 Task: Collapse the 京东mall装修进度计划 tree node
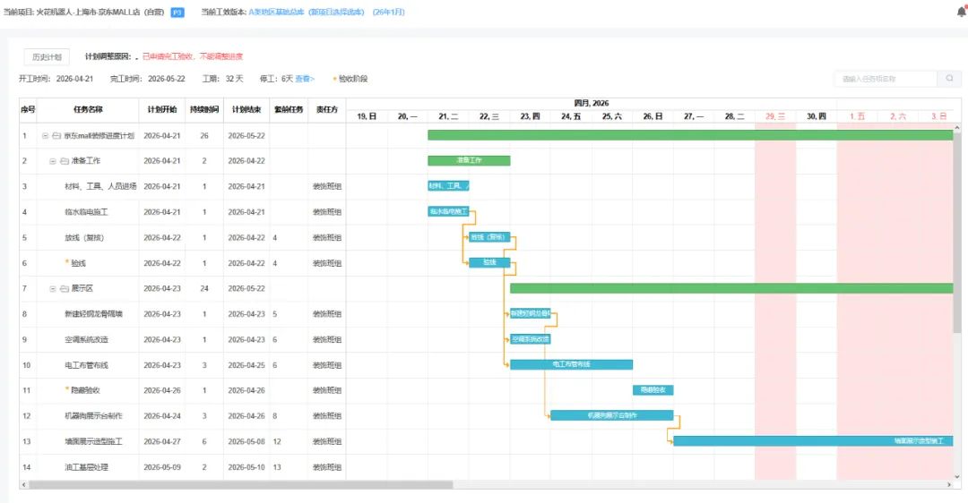click(45, 136)
